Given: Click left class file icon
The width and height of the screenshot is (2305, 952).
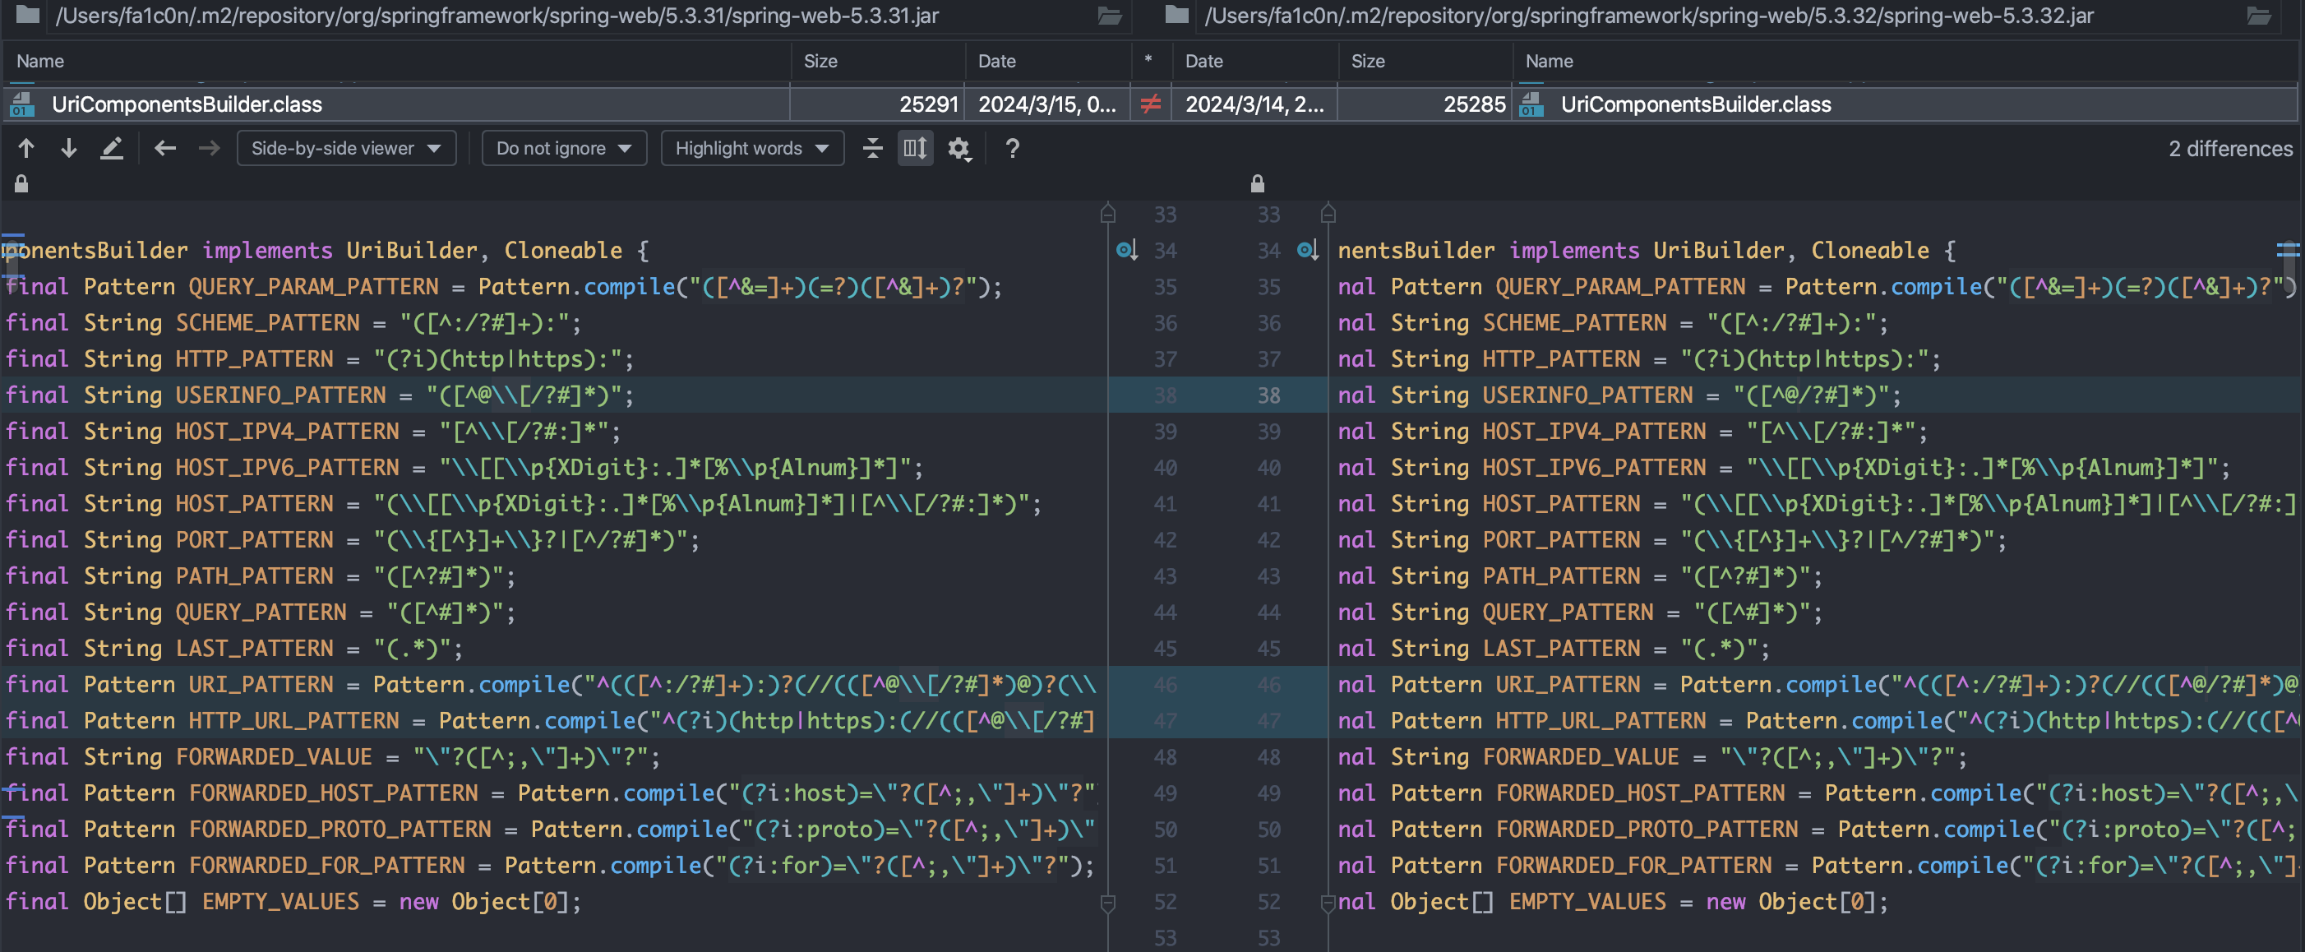Looking at the screenshot, I should click(22, 104).
